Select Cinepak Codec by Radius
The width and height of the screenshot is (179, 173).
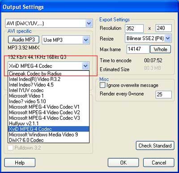click(x=48, y=73)
